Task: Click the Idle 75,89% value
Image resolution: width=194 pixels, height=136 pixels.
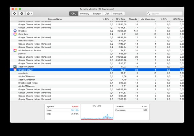Action: [x=75, y=114]
